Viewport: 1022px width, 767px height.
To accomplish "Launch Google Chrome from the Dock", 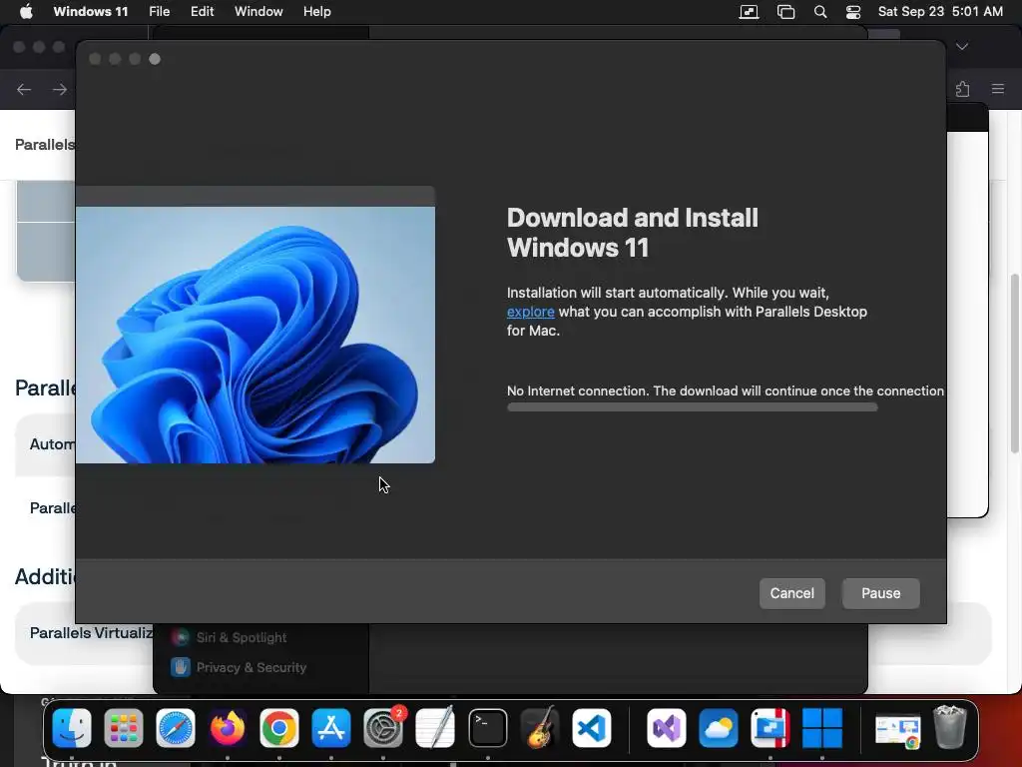I will (x=279, y=728).
